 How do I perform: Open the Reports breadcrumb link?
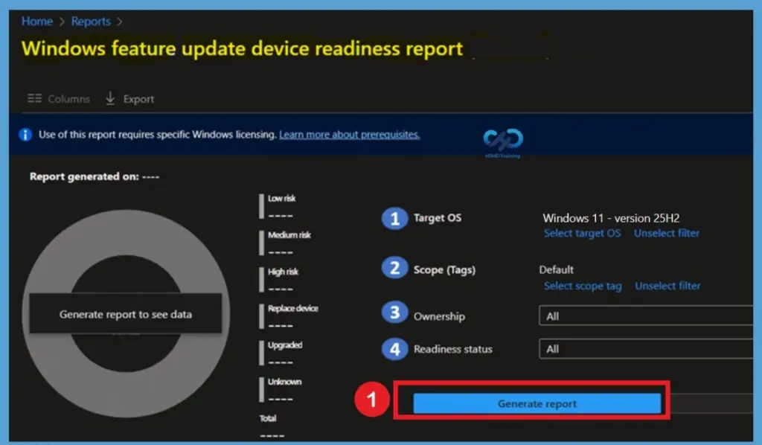coord(91,22)
